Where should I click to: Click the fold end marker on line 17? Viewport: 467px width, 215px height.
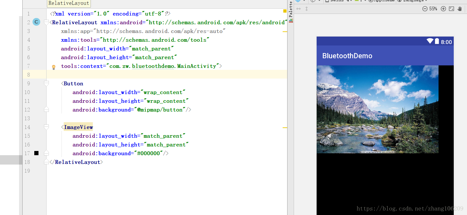click(46, 153)
